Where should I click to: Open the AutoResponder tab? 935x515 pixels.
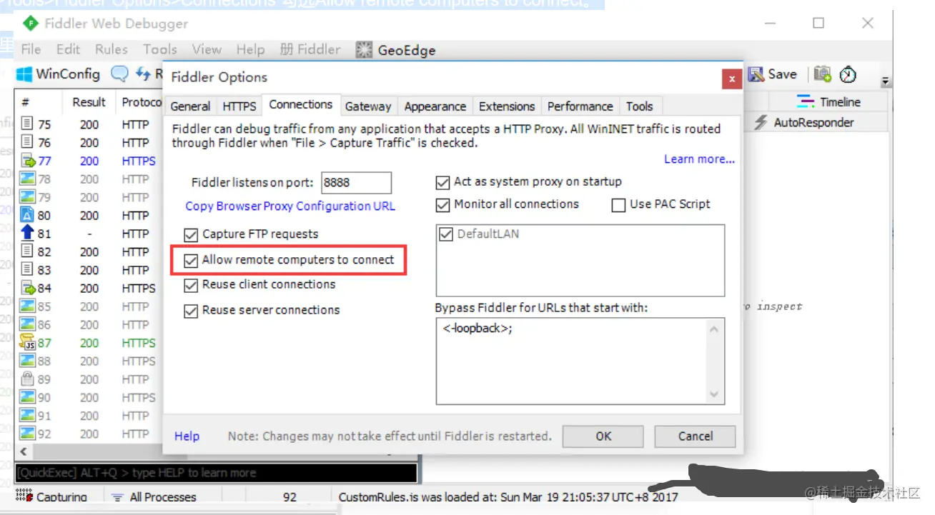point(804,122)
